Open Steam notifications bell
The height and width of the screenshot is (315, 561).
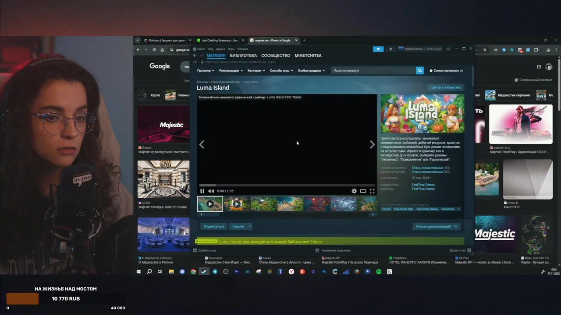point(391,49)
